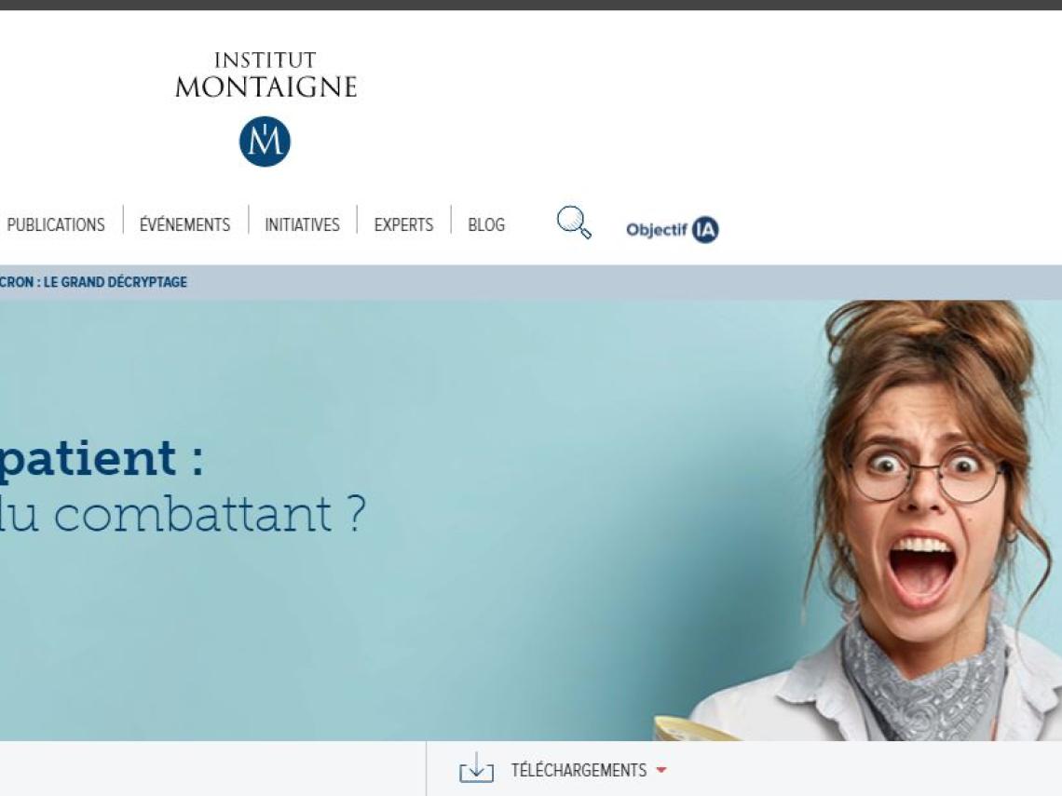Select Initiatives in the navigation bar

[x=302, y=224]
